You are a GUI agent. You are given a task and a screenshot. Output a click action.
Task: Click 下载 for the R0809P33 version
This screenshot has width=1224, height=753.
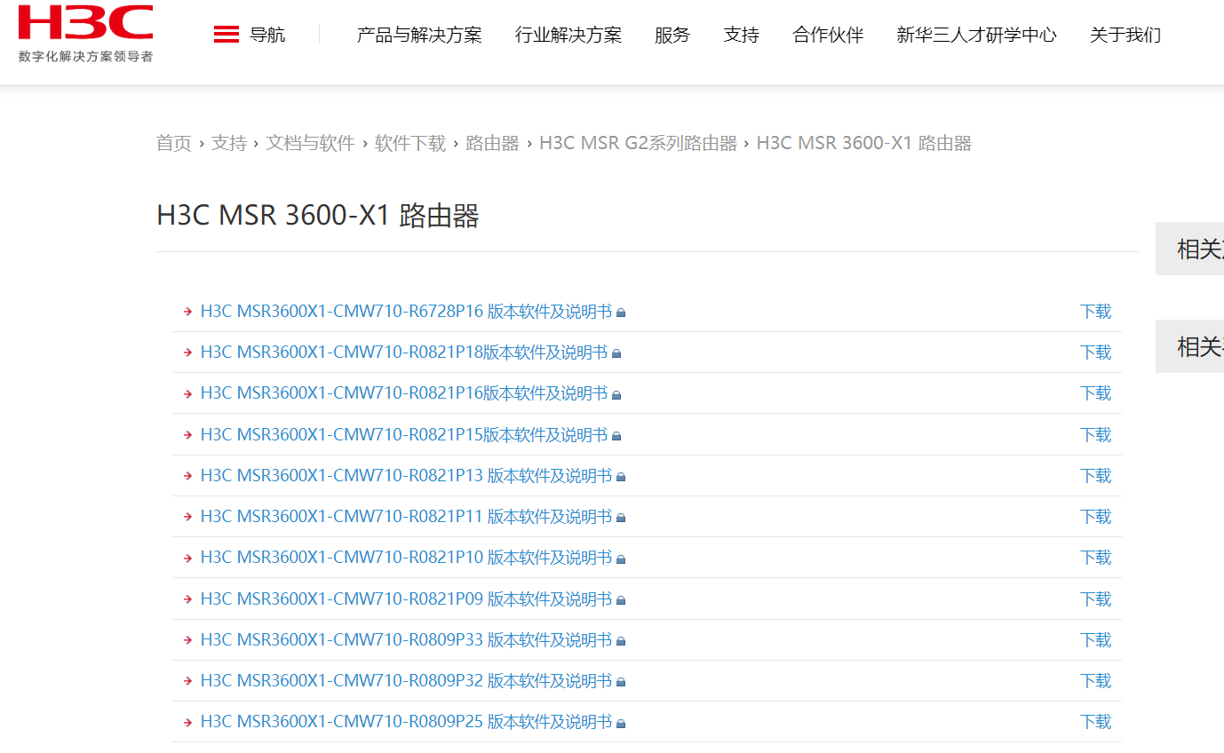[1096, 640]
